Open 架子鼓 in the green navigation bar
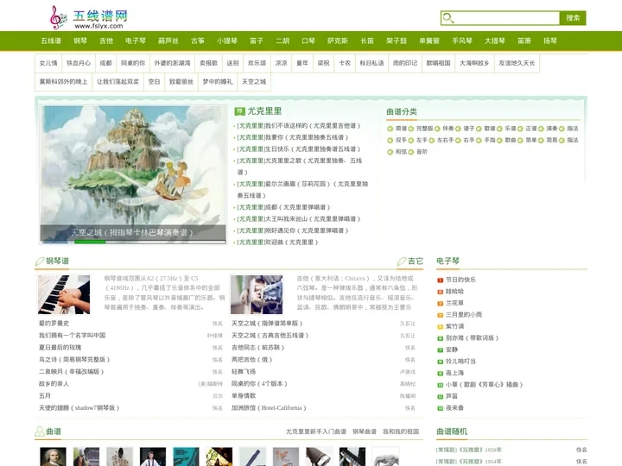The width and height of the screenshot is (622, 466). pyautogui.click(x=397, y=41)
